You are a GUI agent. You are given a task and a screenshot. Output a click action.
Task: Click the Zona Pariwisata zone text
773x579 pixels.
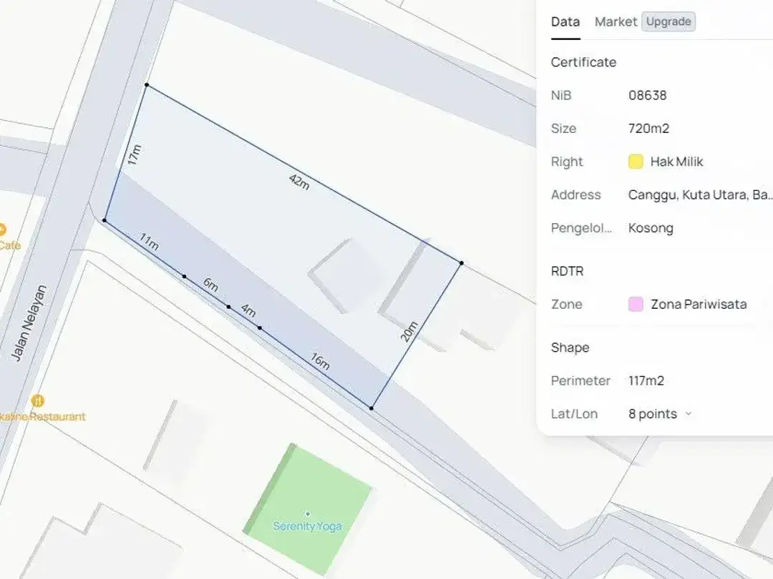coord(699,305)
